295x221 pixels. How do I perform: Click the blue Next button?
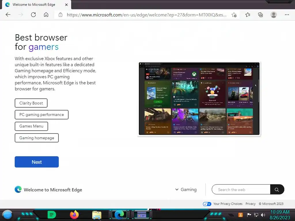point(37,162)
